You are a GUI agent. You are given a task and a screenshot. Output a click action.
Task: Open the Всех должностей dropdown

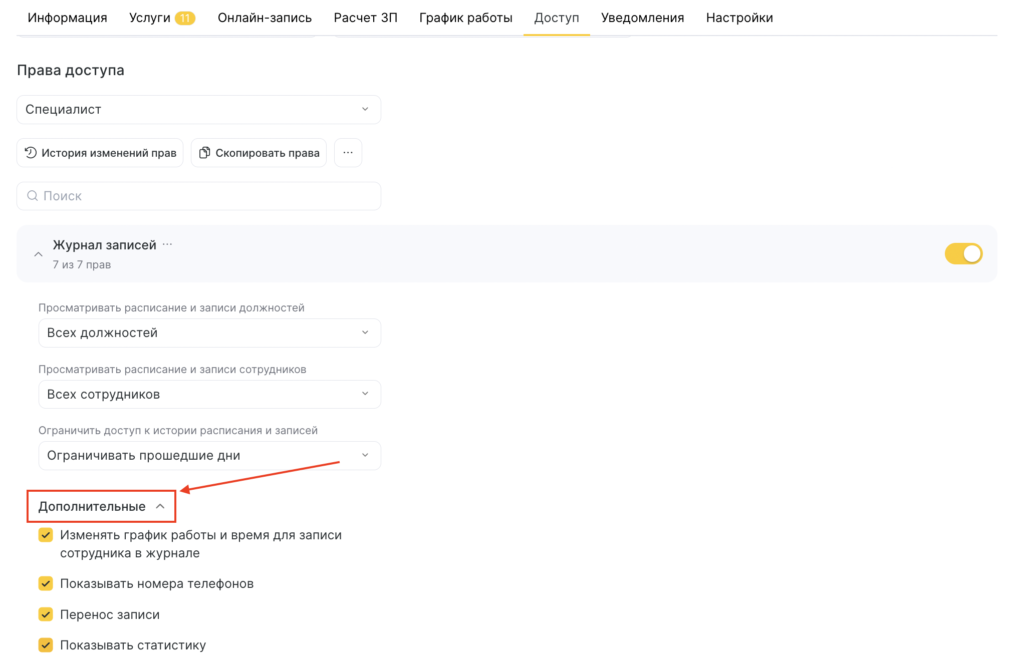209,333
